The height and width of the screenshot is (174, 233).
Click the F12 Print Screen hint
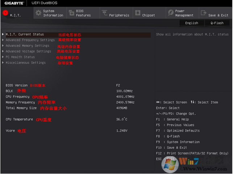coord(192,153)
